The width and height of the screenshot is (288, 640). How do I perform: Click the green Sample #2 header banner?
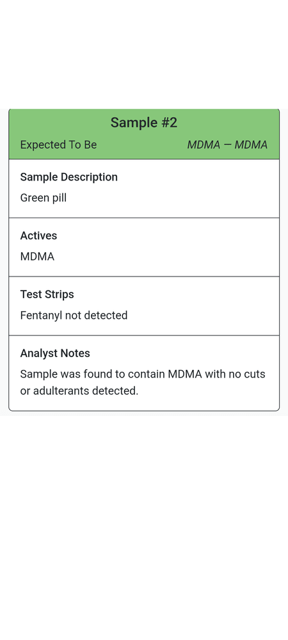click(144, 134)
